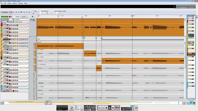The height and width of the screenshot is (111, 198).
Task: Click red M button beside Manual Rec
Action: coord(10,17)
